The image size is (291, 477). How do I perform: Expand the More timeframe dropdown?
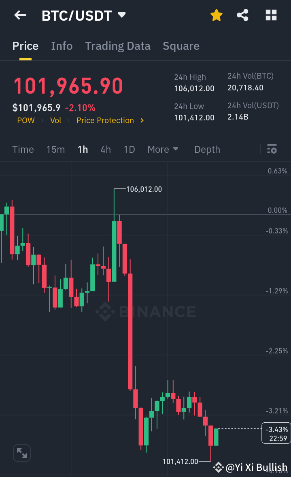[x=163, y=149]
